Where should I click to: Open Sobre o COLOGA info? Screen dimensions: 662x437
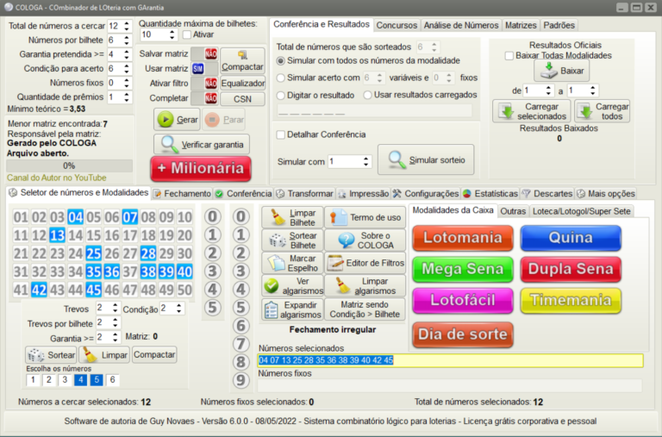coord(365,240)
